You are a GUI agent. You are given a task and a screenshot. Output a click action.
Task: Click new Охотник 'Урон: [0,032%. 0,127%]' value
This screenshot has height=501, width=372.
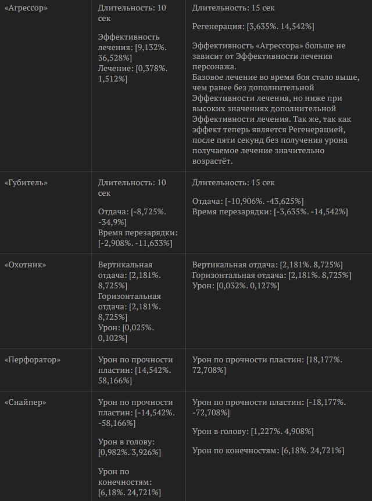point(235,285)
